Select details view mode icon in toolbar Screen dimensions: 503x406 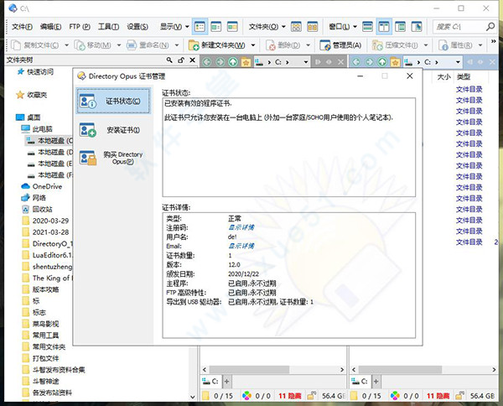[x=200, y=27]
